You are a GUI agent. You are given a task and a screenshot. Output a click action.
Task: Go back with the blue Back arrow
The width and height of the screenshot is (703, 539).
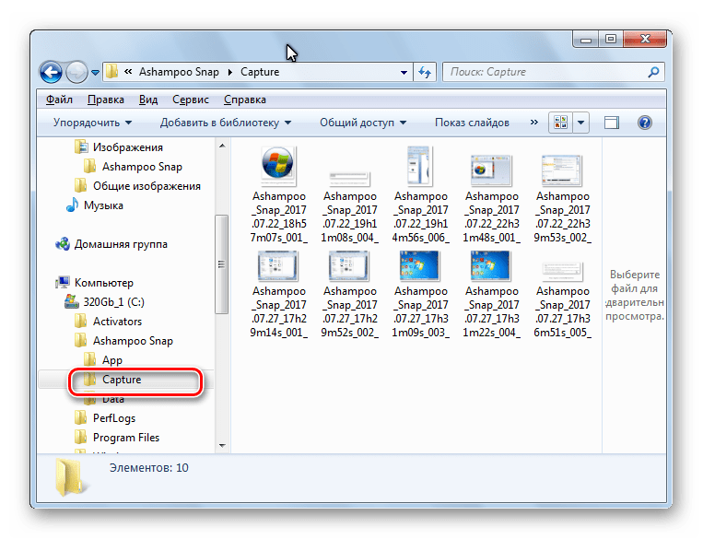[x=51, y=72]
